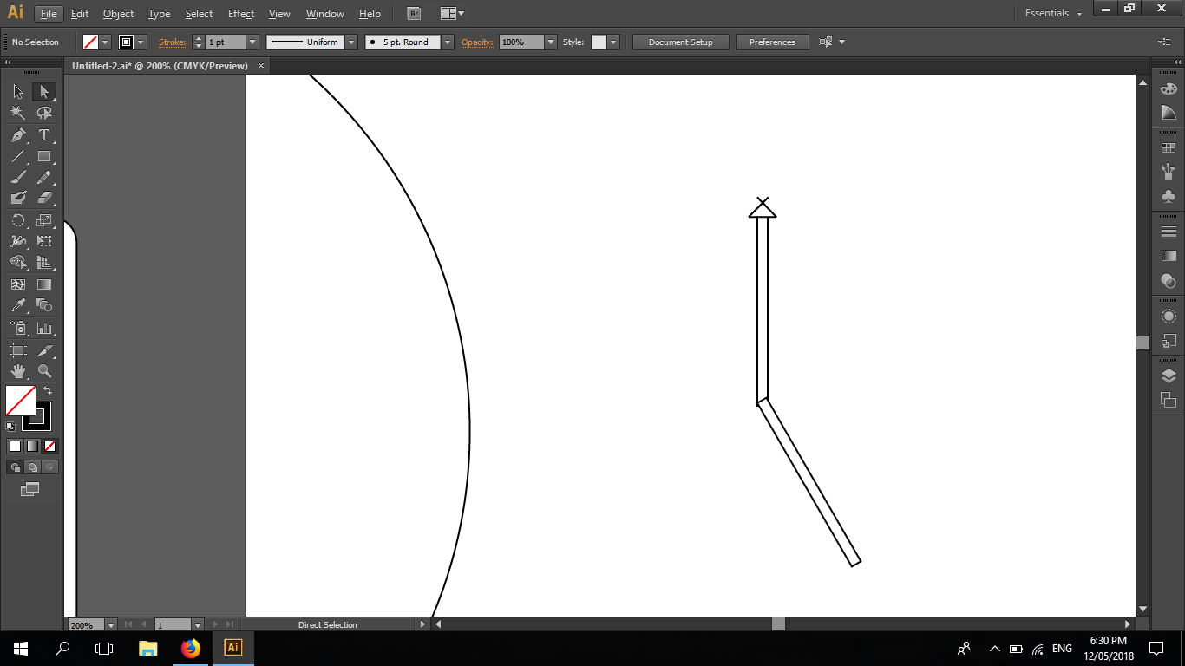The image size is (1185, 666).
Task: Set paint mode to Gradient
Action: click(x=32, y=446)
